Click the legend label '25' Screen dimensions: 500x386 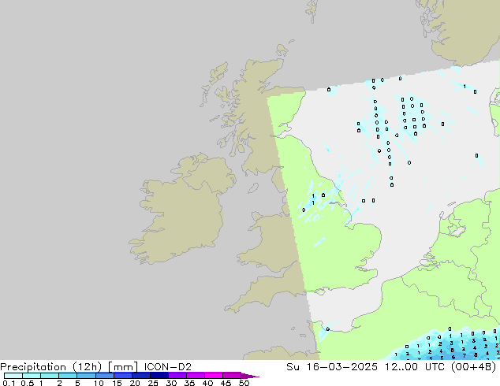click(153, 383)
